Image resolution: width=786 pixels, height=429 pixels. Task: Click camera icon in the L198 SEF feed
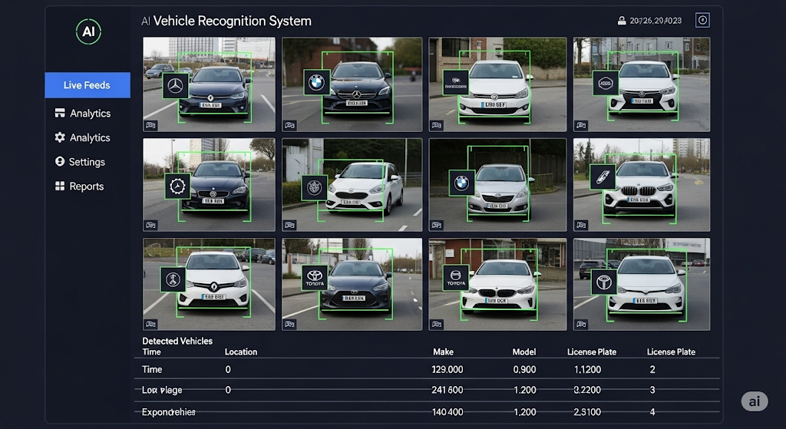pos(437,125)
